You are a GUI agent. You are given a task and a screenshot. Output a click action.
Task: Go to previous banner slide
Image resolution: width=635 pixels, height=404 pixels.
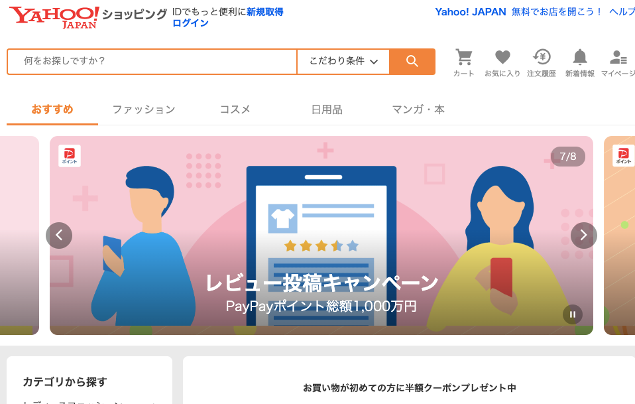(59, 235)
